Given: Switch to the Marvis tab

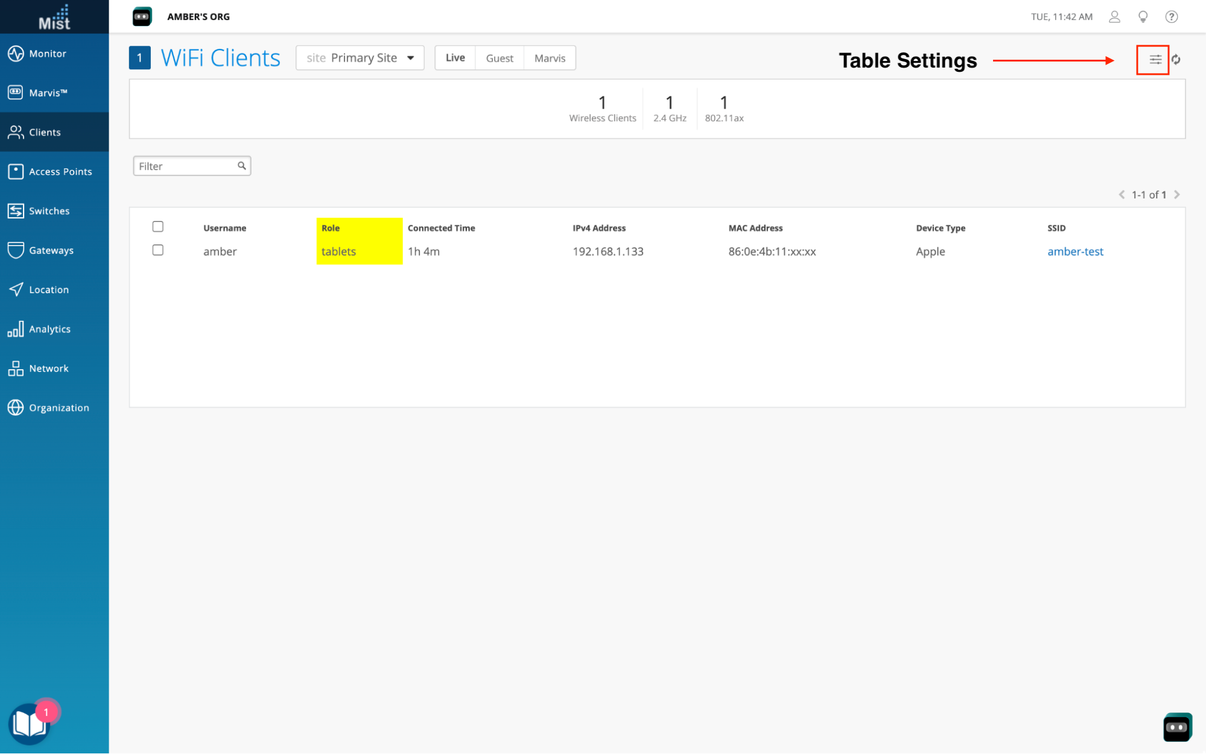Looking at the screenshot, I should [x=550, y=58].
